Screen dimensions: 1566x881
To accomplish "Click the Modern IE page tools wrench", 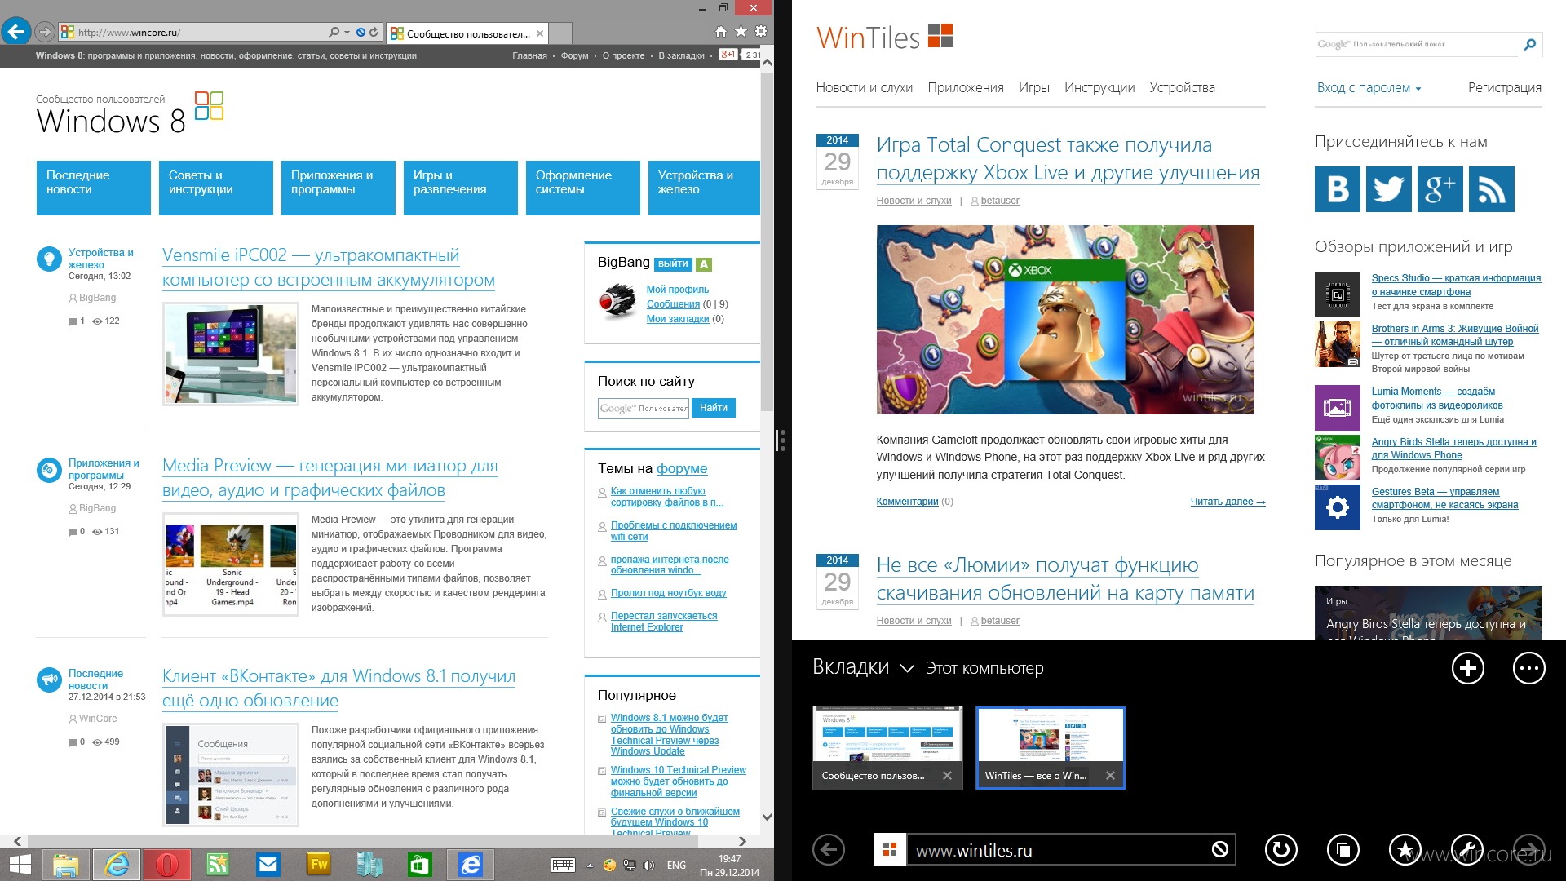I will point(1466,850).
